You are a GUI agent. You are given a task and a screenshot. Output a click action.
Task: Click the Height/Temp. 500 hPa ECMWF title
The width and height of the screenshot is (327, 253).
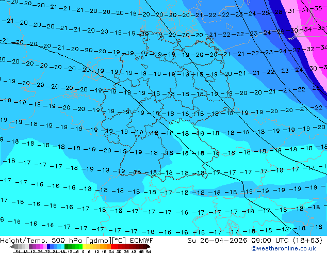(76, 241)
